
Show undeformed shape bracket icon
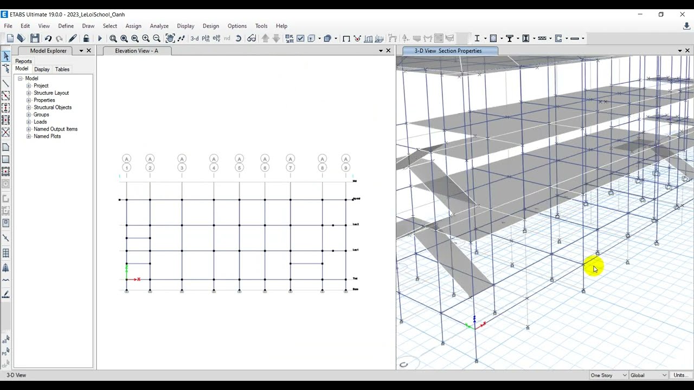click(x=346, y=38)
